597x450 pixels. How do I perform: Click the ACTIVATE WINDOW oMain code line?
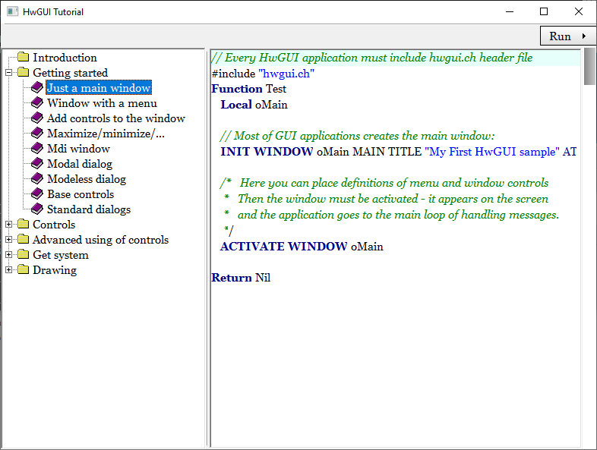(x=302, y=247)
